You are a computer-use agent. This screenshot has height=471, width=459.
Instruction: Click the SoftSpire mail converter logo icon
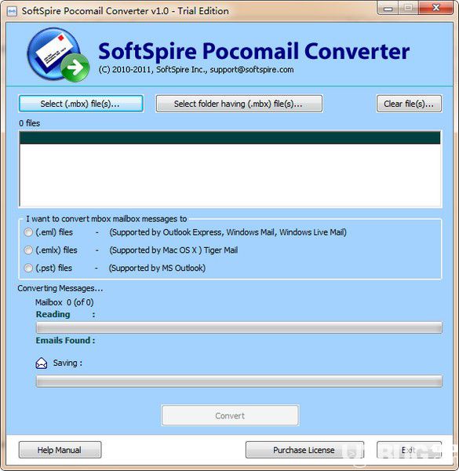[x=58, y=55]
